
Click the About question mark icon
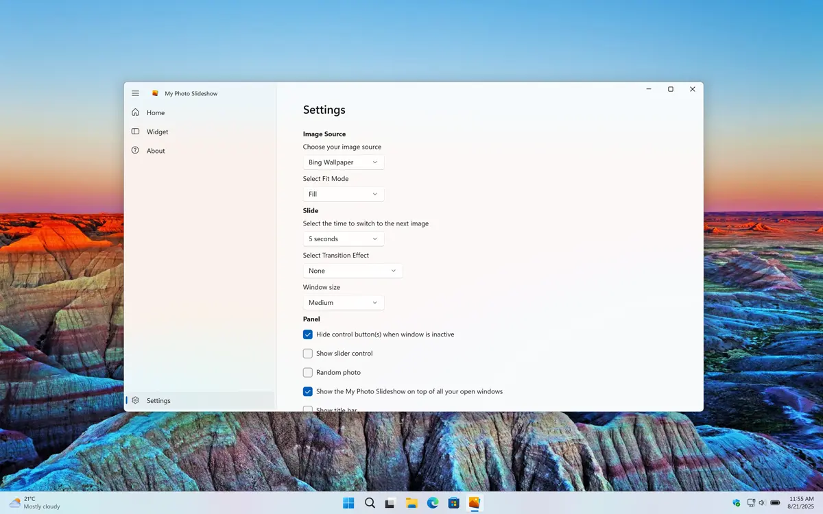[135, 151]
